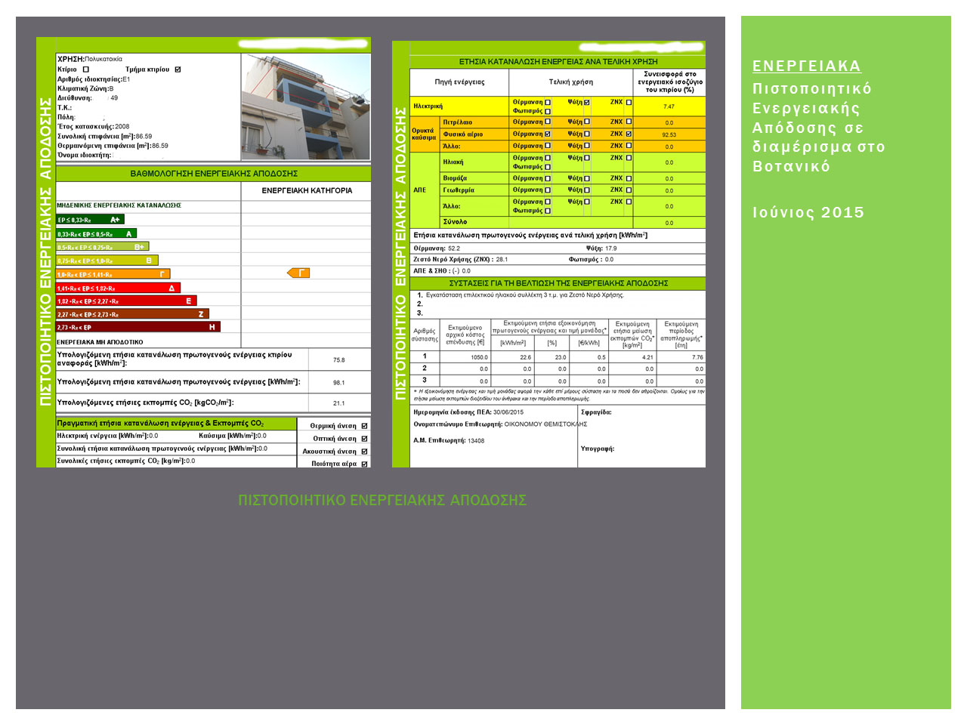Click the ΕΝΕΡΓΕΙΑΚΗ ΚΑΤΗΓΟΡΙΑ column heading
The image size is (967, 725).
(307, 190)
